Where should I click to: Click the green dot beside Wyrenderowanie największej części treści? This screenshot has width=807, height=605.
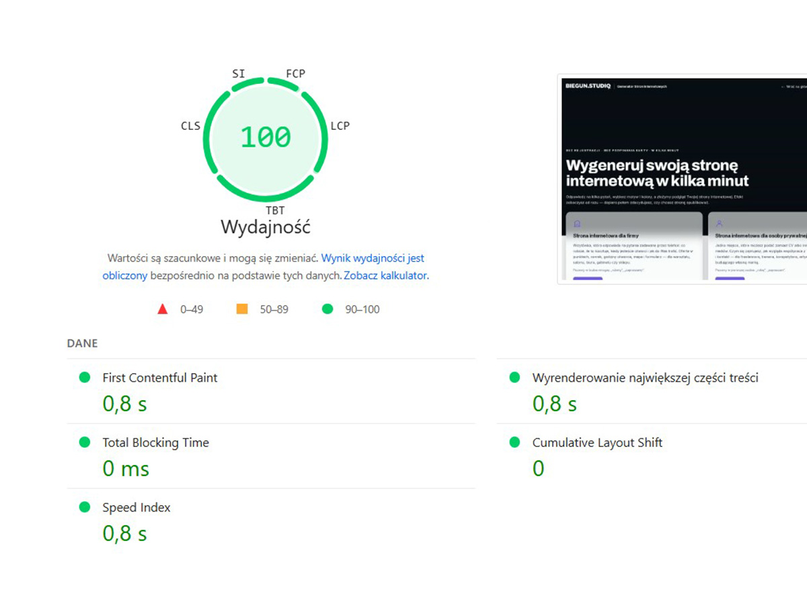tap(514, 378)
